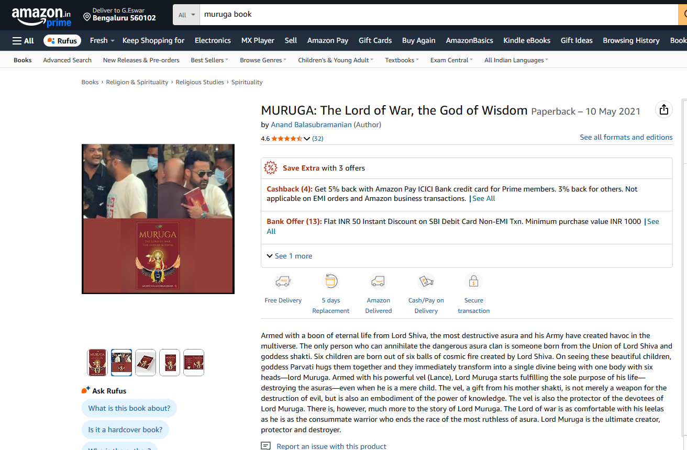Click Religion & Spirituality breadcrumb
687x450 pixels.
click(x=137, y=82)
